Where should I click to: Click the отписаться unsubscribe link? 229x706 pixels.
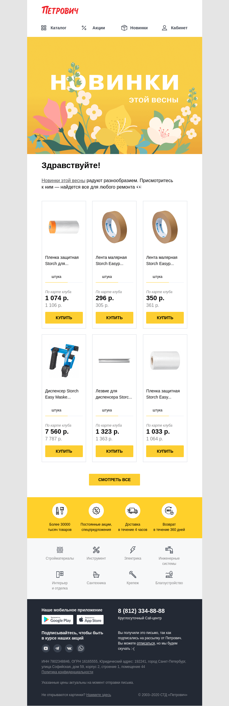point(146,643)
